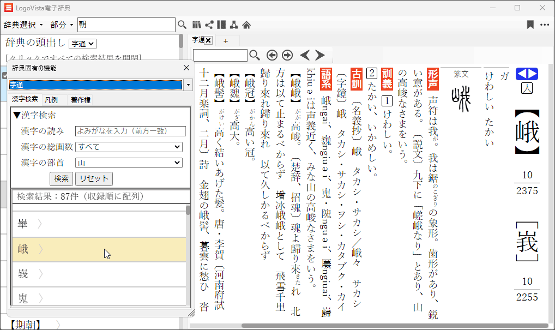555x330 pixels.
Task: Switch to the 著作権 tab
Action: click(81, 99)
